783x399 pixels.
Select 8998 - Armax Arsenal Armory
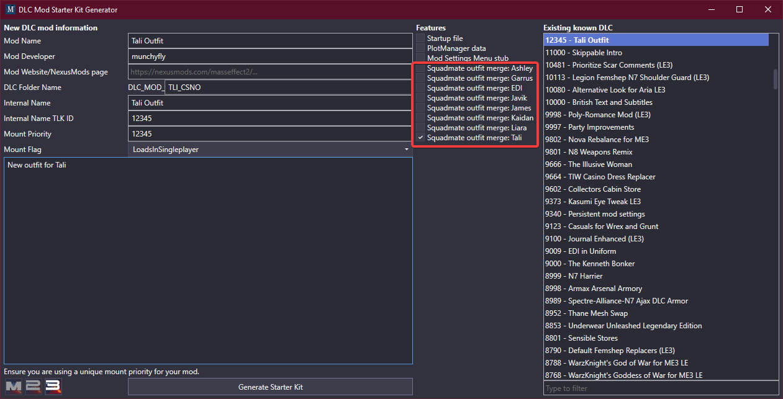(x=656, y=289)
